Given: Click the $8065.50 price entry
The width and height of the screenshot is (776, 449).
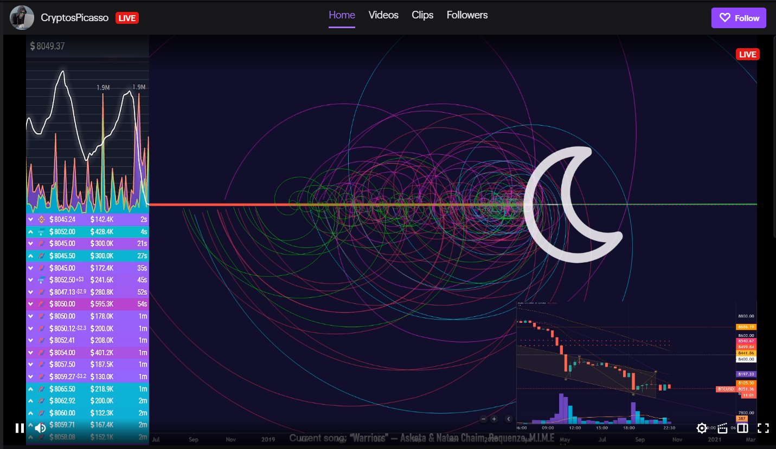Looking at the screenshot, I should pyautogui.click(x=62, y=389).
